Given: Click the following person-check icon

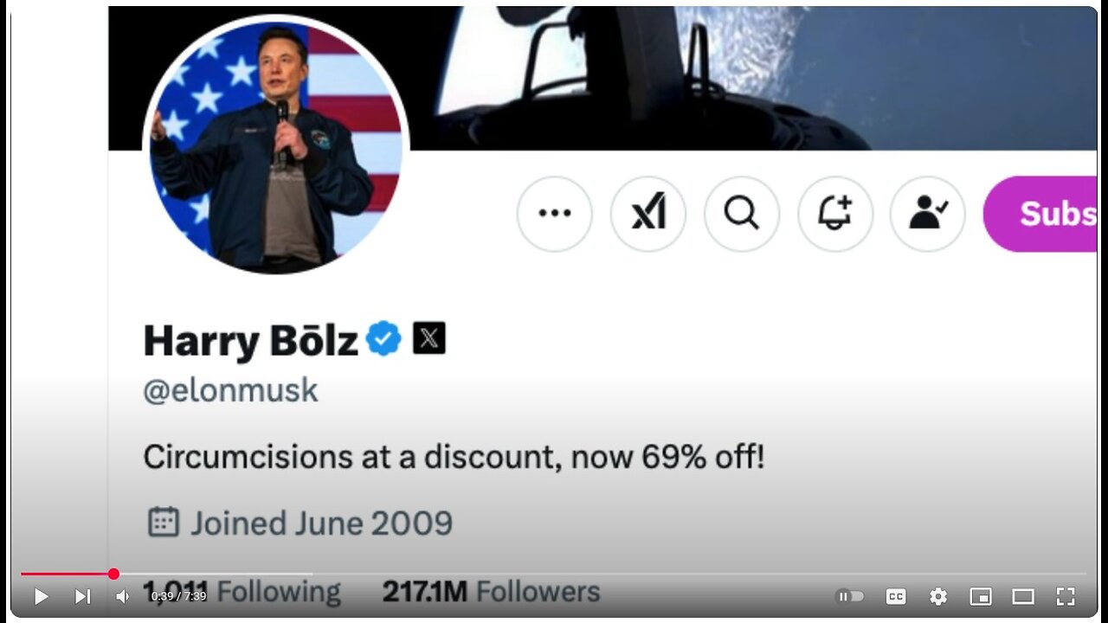Looking at the screenshot, I should [x=928, y=214].
